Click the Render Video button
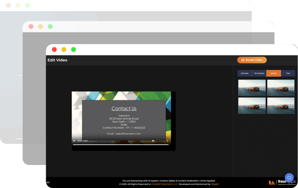 252,60
